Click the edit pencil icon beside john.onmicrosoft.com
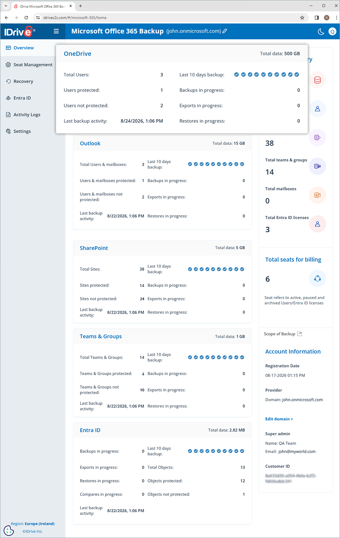The image size is (340, 538). 225,31
